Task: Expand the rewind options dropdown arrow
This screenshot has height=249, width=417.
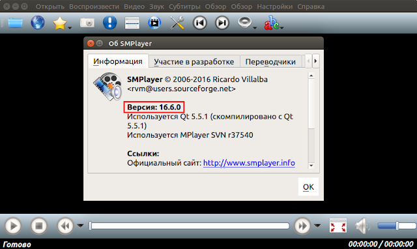Action: pyautogui.click(x=80, y=226)
